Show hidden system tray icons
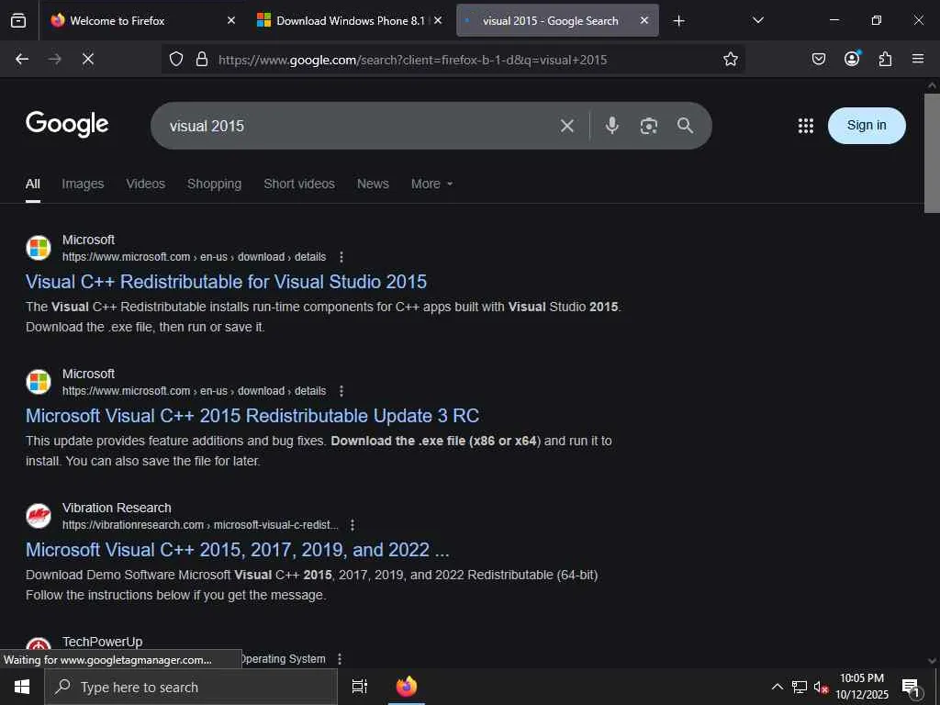The image size is (940, 705). click(777, 687)
